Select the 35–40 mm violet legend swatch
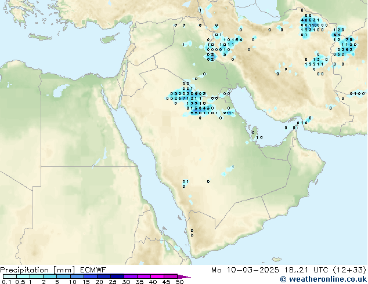Screen dimensions: 368x284 (143, 276)
